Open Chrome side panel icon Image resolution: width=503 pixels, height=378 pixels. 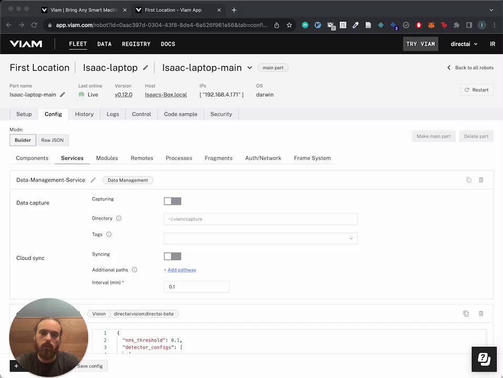469,25
